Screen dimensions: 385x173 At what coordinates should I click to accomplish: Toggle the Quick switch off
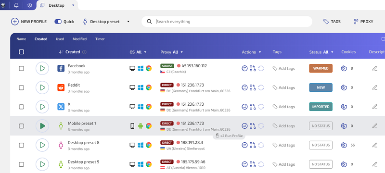[58, 22]
